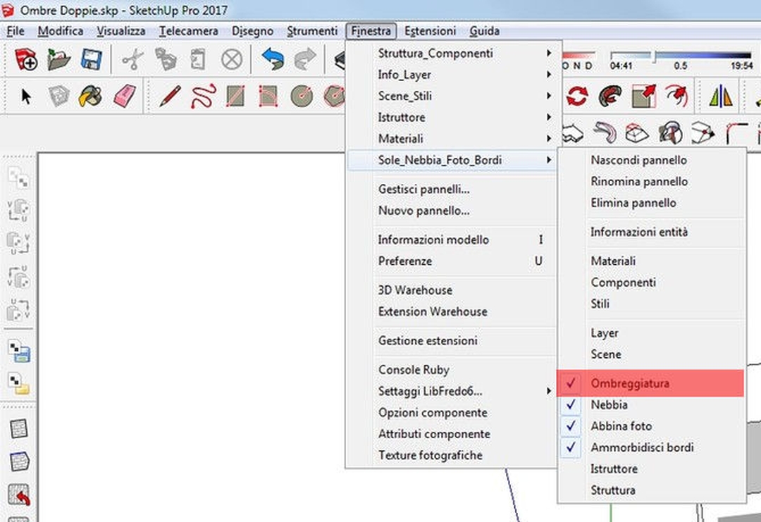Enable Stili in the panel submenu
The height and width of the screenshot is (522, 761).
click(650, 304)
